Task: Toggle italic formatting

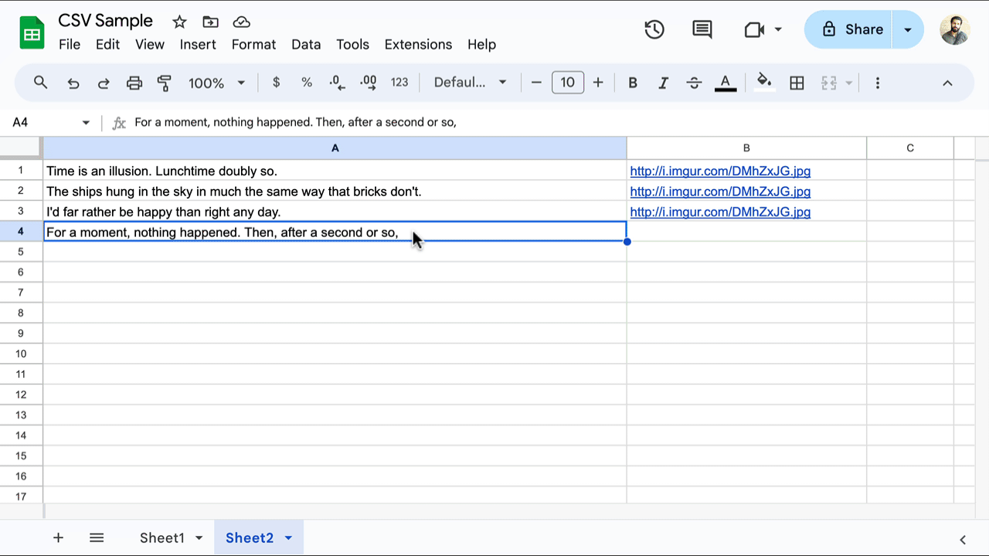Action: 663,83
